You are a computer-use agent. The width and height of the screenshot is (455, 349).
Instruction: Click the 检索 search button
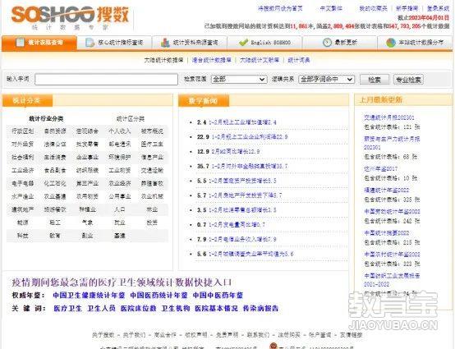tap(375, 80)
